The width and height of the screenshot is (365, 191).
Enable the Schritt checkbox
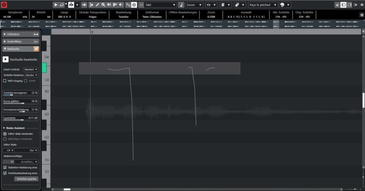coord(26,81)
